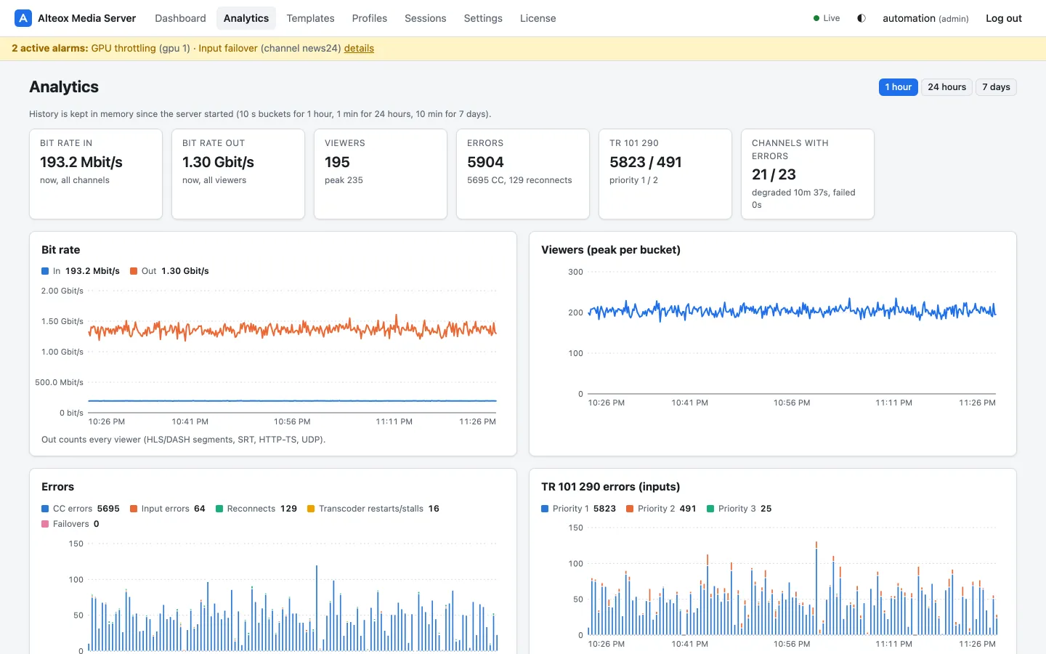
Task: Toggle the CC errors legend entry
Action: tap(81, 509)
